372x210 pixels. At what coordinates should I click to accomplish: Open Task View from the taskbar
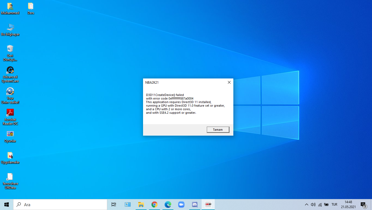click(114, 205)
